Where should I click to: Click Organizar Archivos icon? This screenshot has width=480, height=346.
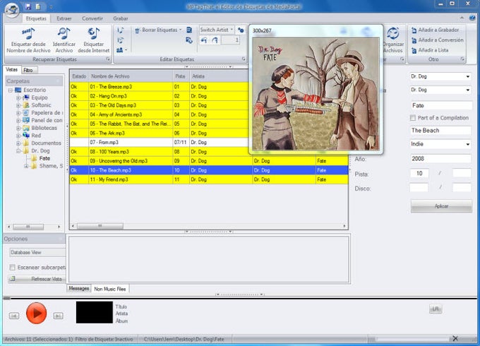point(393,34)
